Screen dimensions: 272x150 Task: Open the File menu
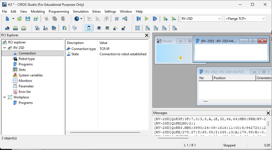4,12
